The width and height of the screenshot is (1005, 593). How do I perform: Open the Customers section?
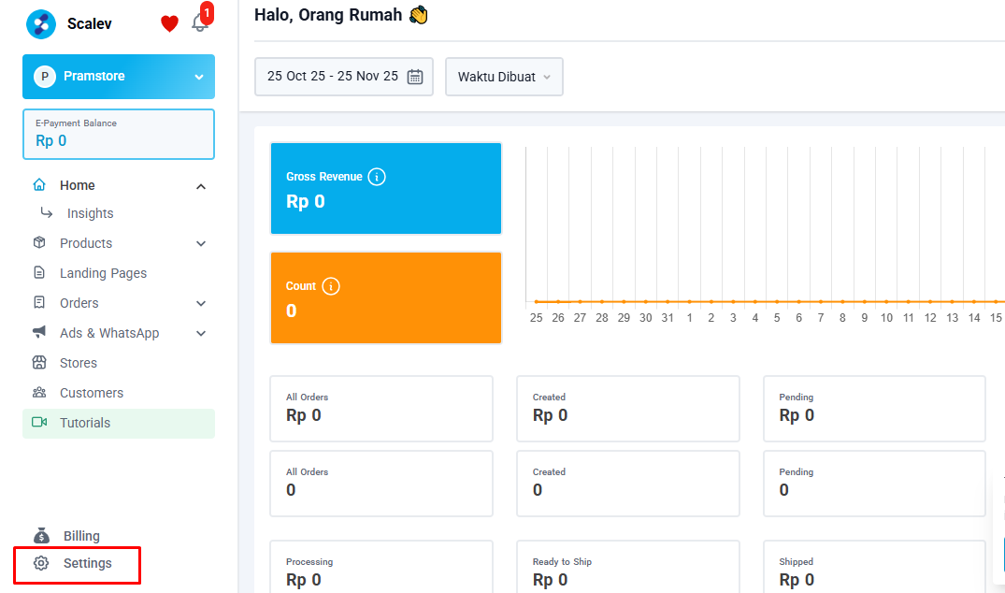(x=92, y=393)
